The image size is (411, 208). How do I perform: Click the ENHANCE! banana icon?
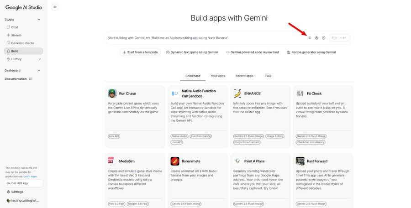pyautogui.click(x=237, y=93)
